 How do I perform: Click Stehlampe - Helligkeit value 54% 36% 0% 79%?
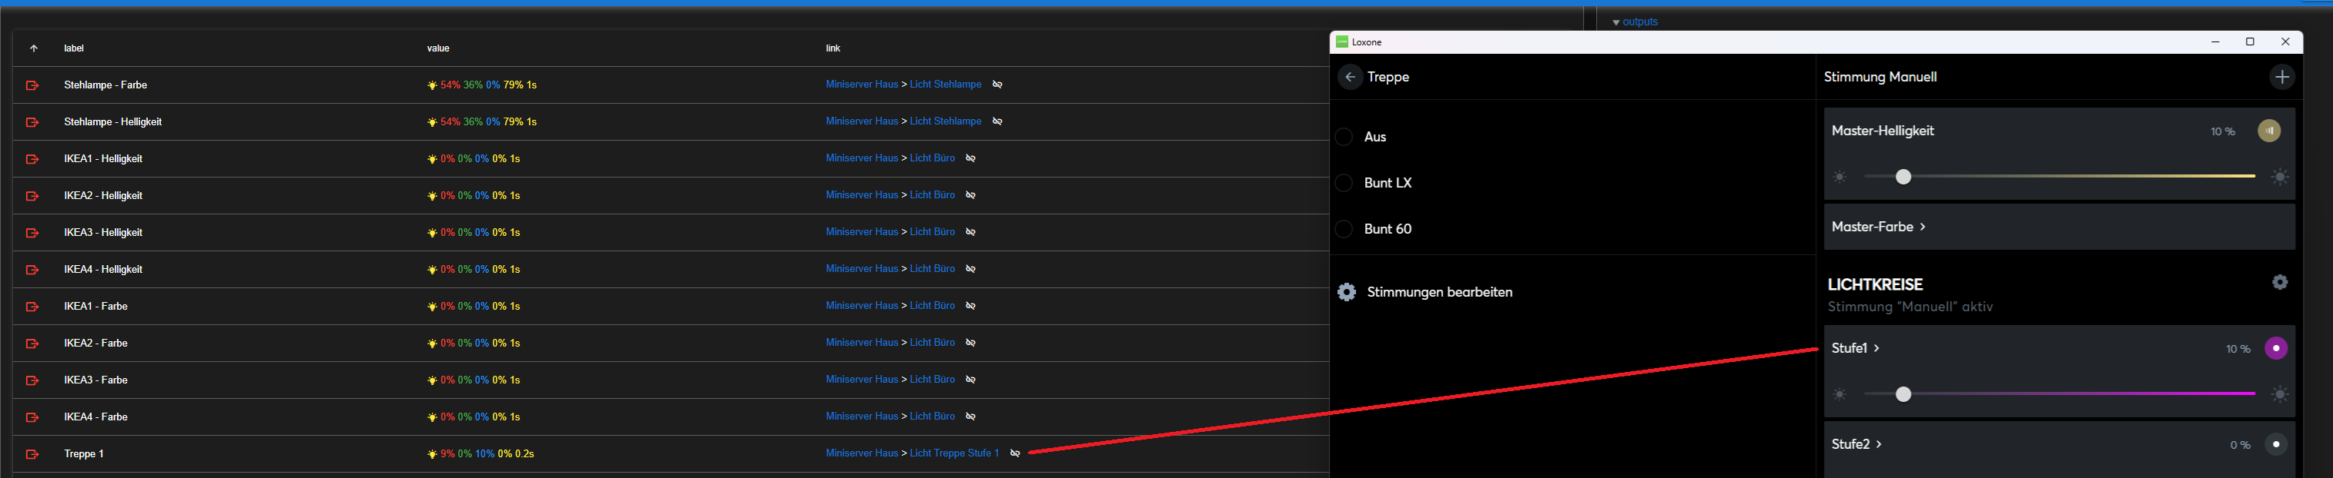482,122
